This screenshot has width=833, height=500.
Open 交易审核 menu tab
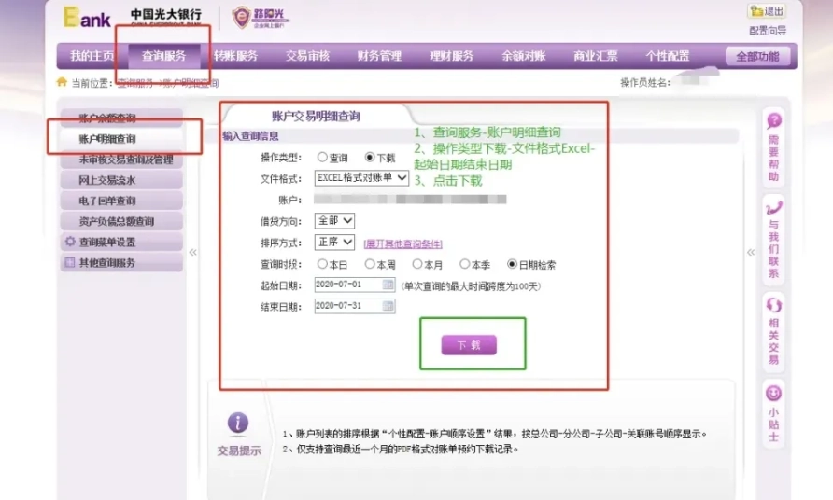click(307, 56)
